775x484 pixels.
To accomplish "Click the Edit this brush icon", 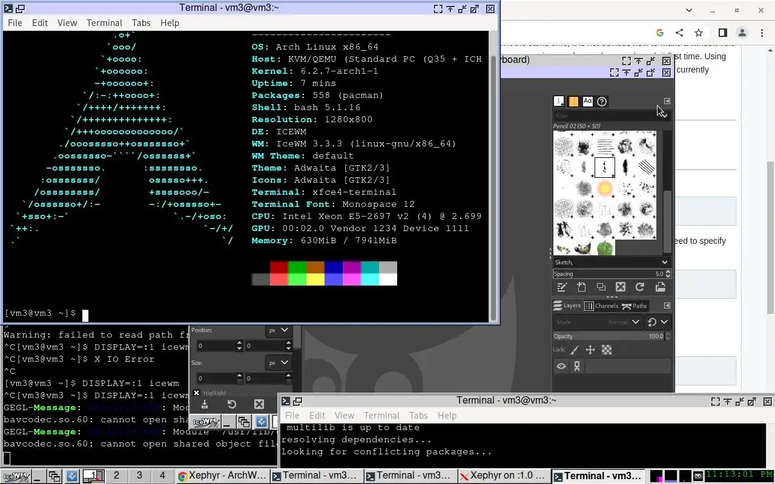I will click(562, 287).
